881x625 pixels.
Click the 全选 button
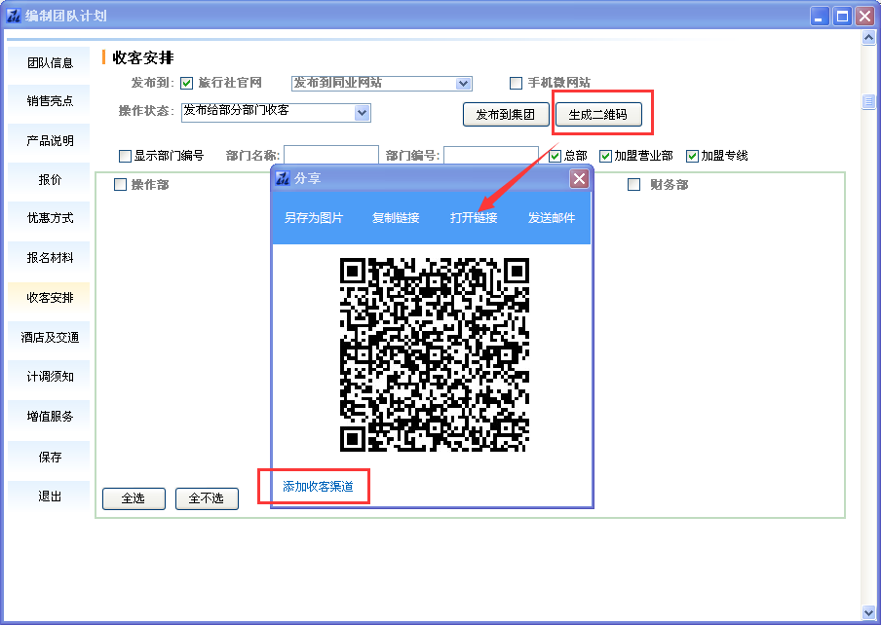[x=134, y=498]
